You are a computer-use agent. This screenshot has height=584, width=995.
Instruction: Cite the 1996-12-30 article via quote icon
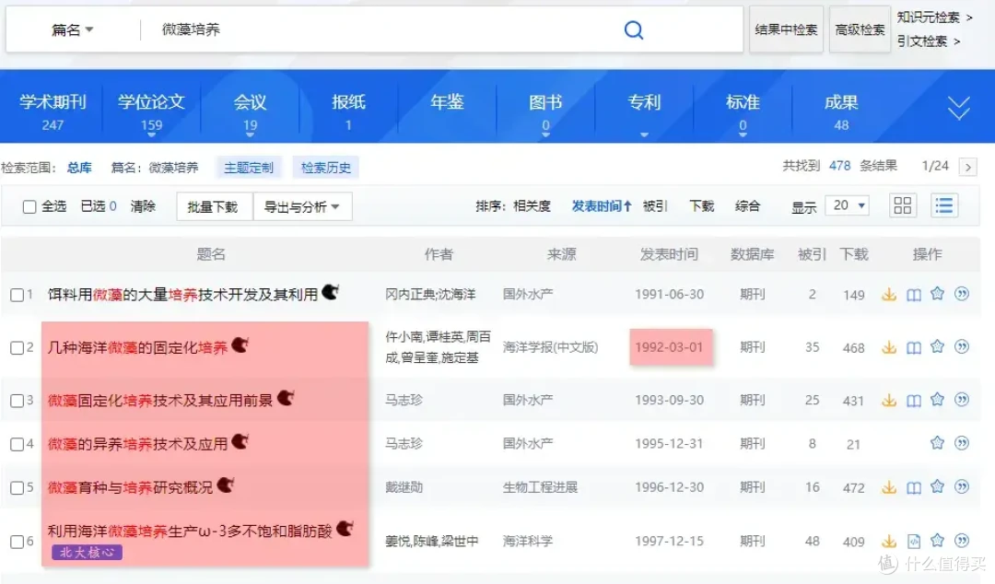pyautogui.click(x=962, y=486)
